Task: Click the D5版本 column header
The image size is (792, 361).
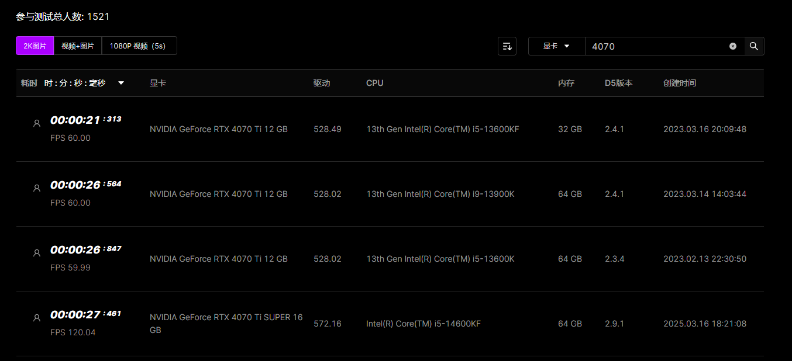Action: coord(619,83)
